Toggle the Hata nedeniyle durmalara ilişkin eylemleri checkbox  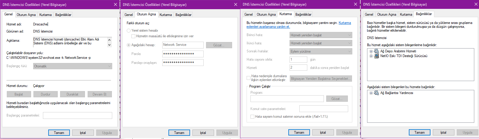coord(248,78)
